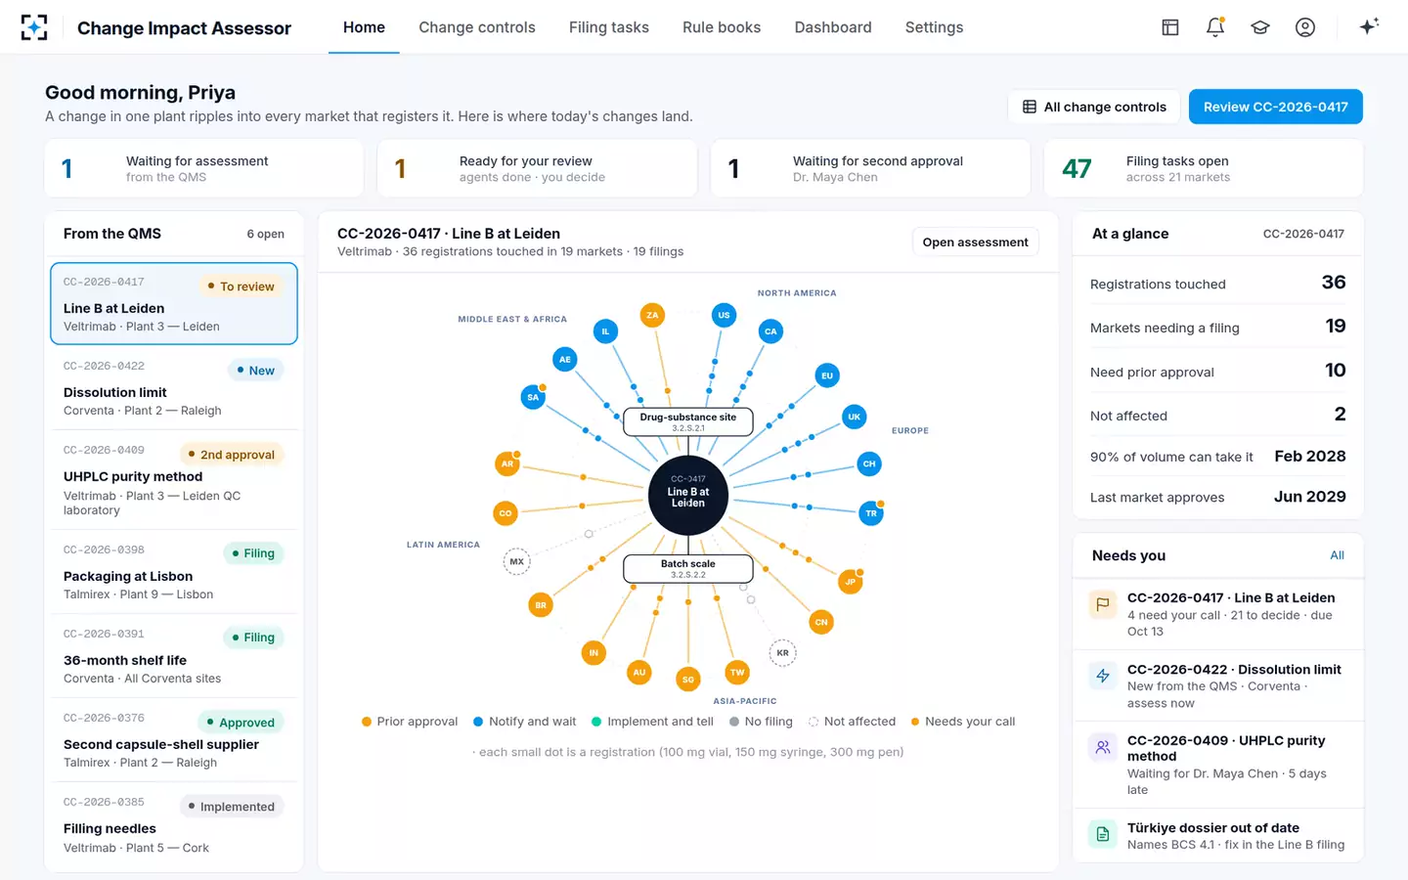Select the dashed MX market node
The image size is (1408, 880).
click(516, 561)
